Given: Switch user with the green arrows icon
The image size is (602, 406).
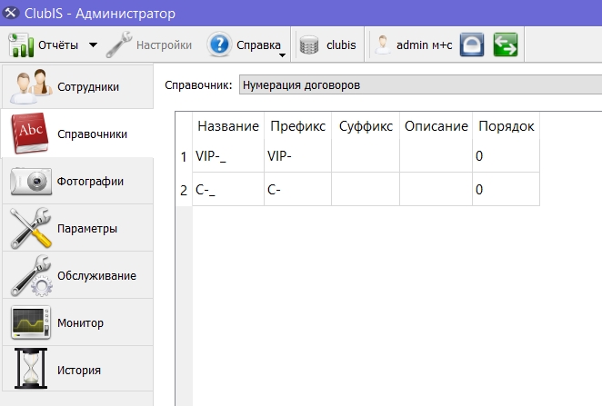Looking at the screenshot, I should [x=506, y=45].
